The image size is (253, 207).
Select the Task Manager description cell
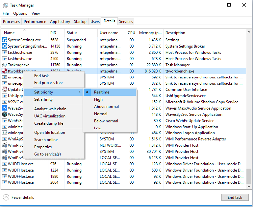(177, 65)
